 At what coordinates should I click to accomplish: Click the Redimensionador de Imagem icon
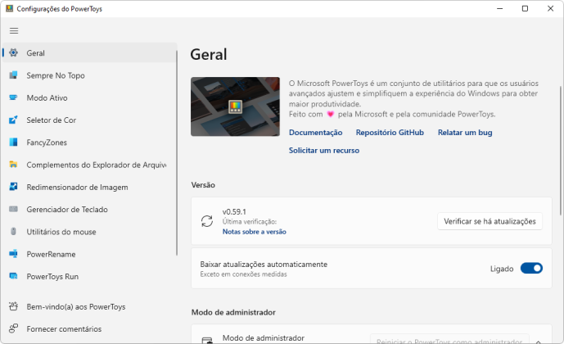point(13,187)
